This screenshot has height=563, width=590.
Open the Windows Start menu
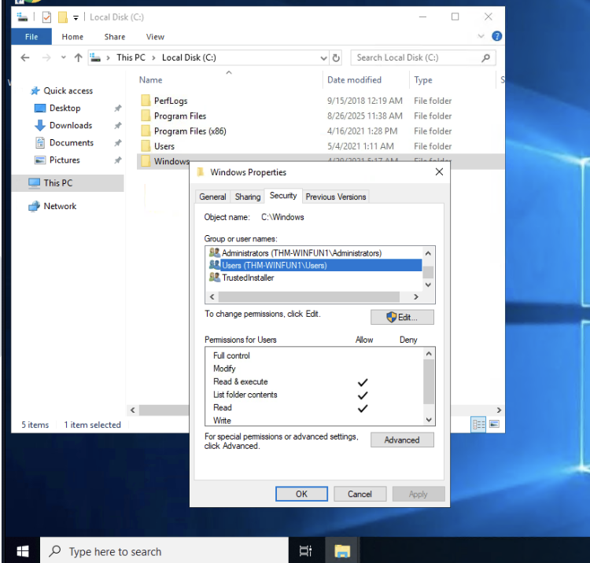tap(23, 551)
